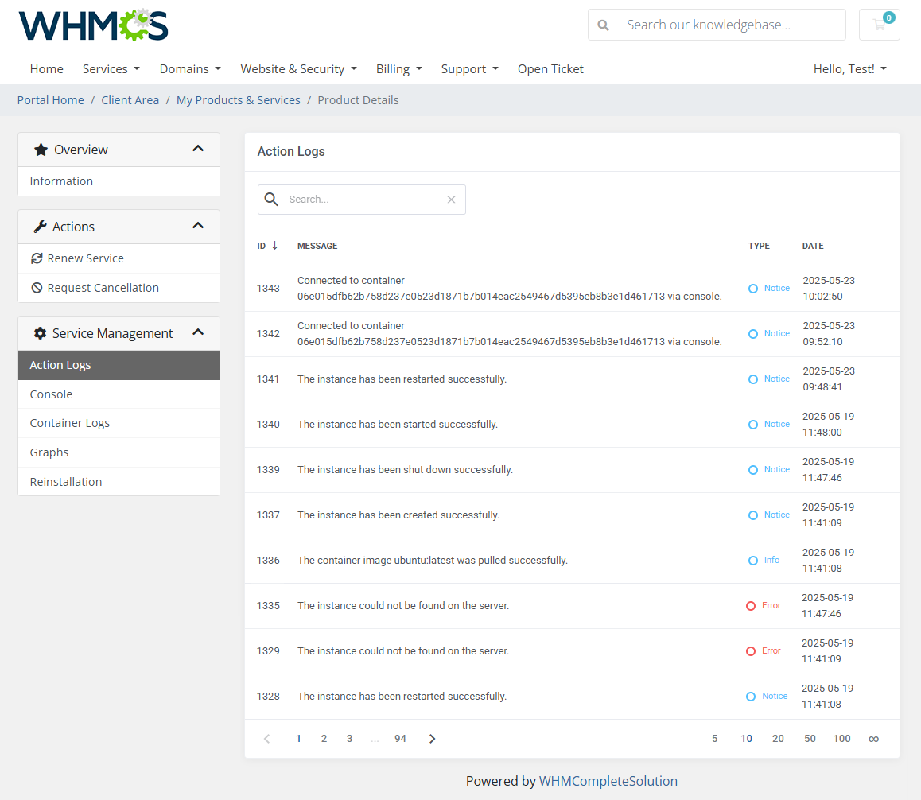Open page 94 of the action logs
The image size is (921, 800).
(x=400, y=738)
